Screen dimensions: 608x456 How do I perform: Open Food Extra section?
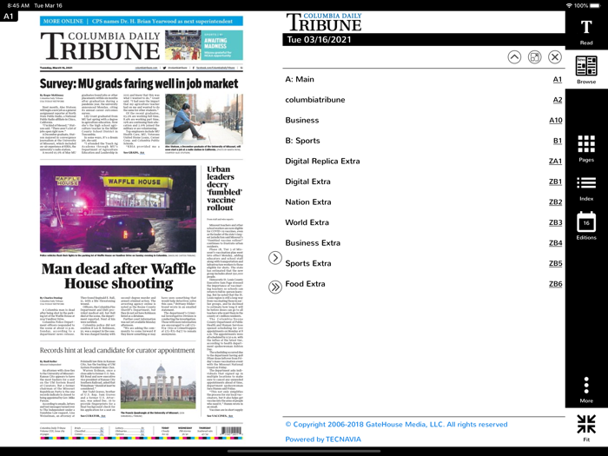(x=305, y=284)
